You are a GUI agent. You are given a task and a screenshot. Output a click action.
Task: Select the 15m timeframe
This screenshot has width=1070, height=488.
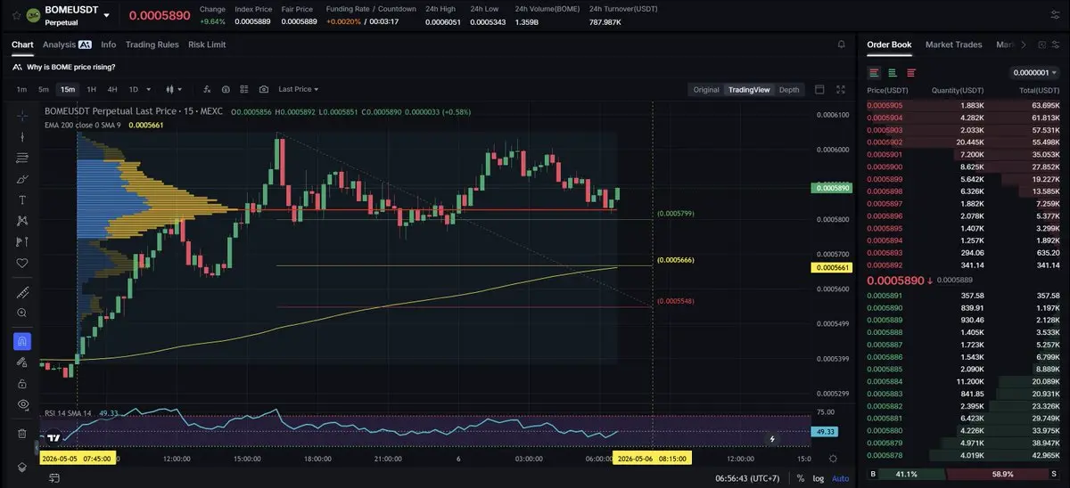coord(67,89)
